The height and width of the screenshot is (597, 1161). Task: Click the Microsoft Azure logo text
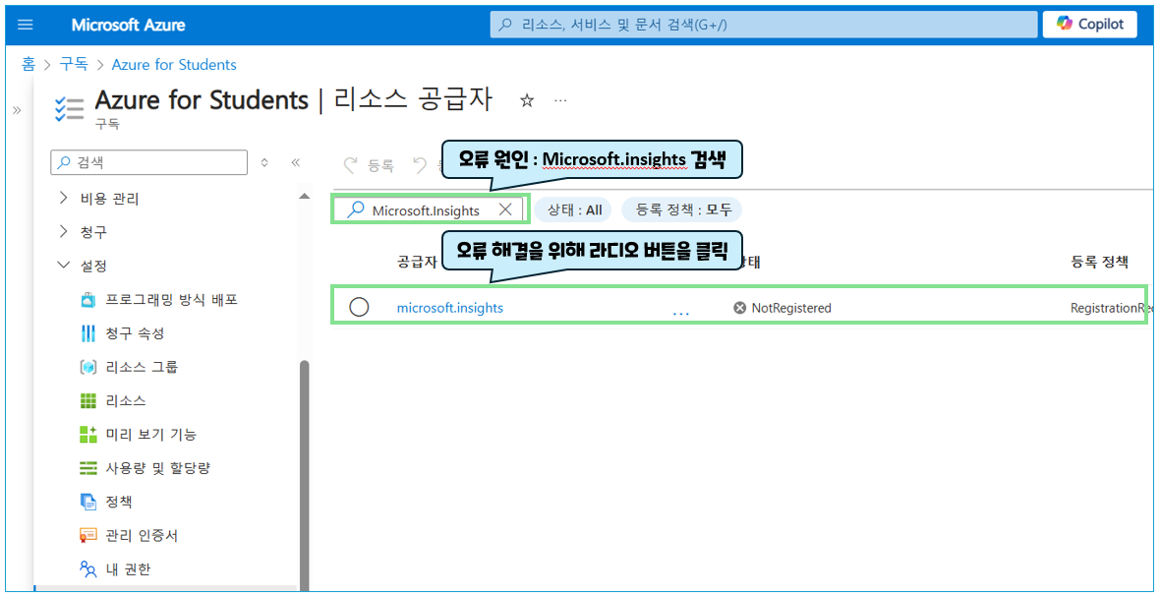[x=128, y=25]
